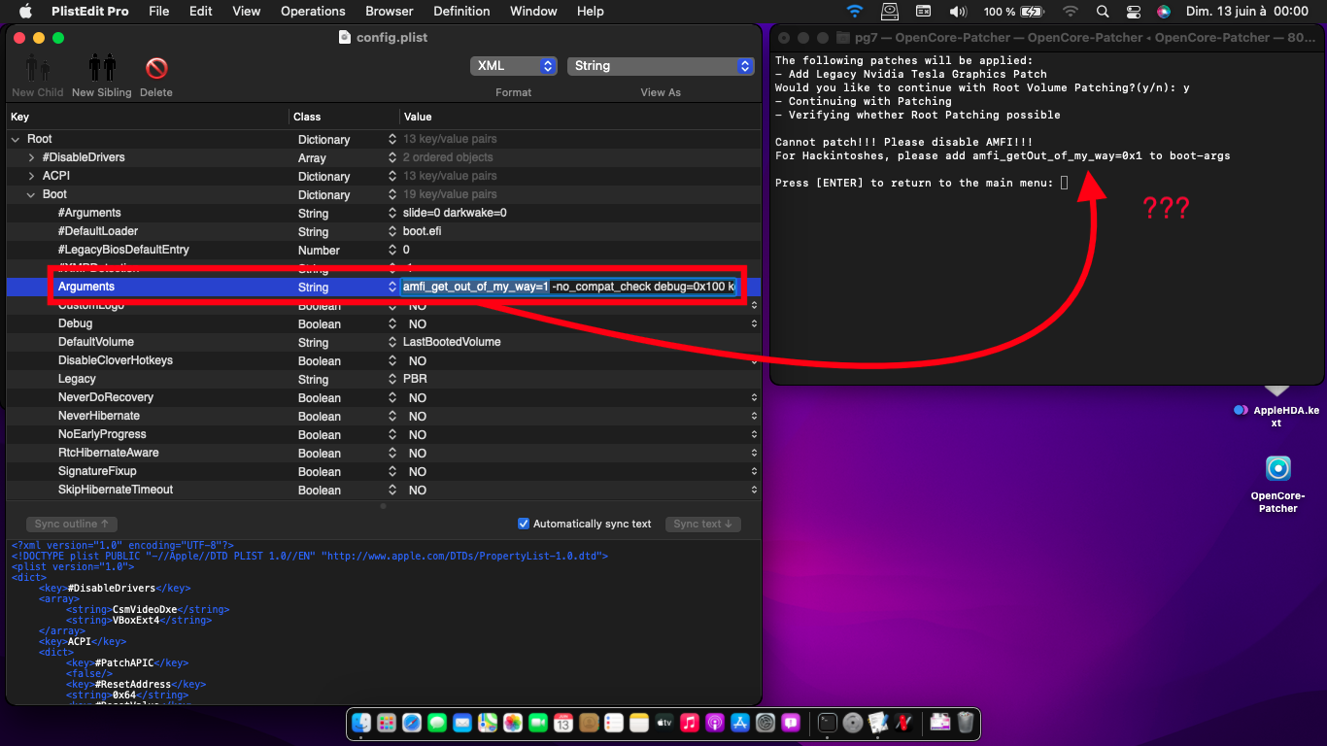The width and height of the screenshot is (1327, 746).
Task: Select the NeverDoRecovery row
Action: click(x=383, y=397)
